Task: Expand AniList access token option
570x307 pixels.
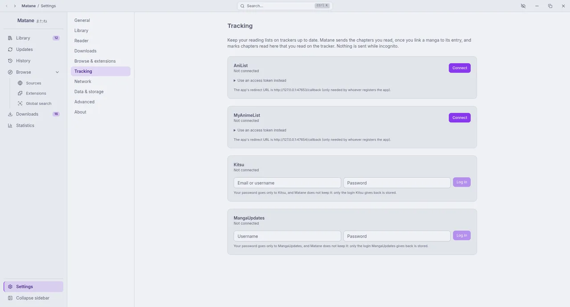Action: (260, 80)
